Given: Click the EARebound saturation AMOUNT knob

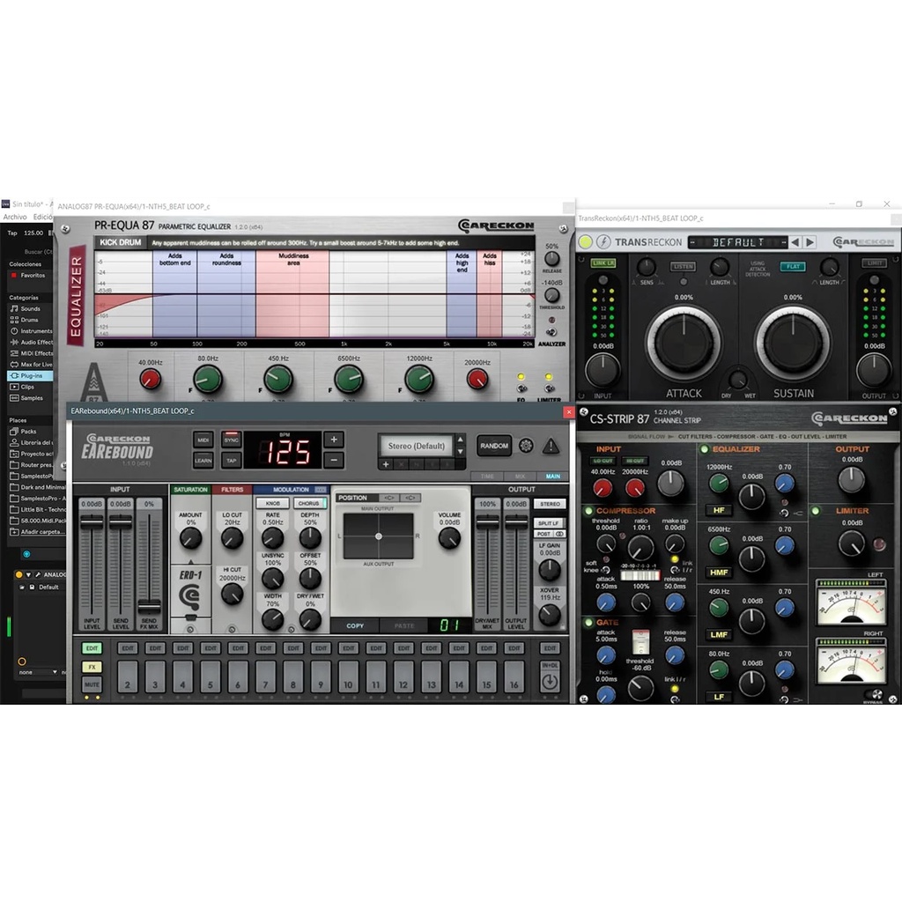Looking at the screenshot, I should point(190,538).
